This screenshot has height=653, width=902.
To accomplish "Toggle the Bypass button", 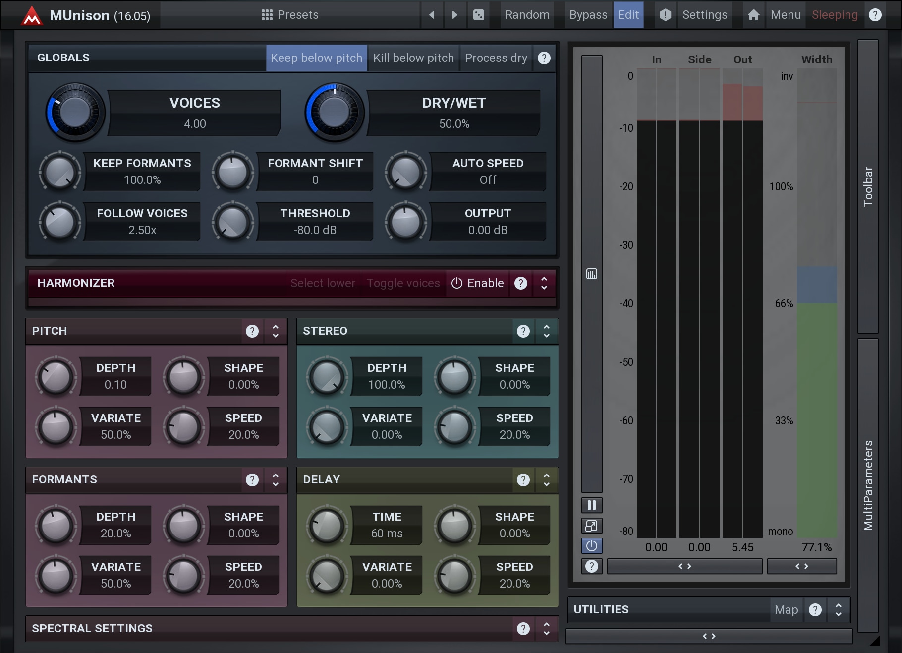I will pyautogui.click(x=588, y=15).
